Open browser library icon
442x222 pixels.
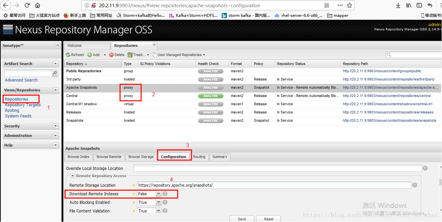click(409, 5)
